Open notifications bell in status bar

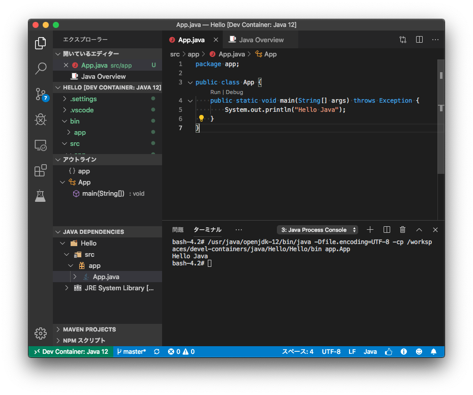pyautogui.click(x=433, y=352)
